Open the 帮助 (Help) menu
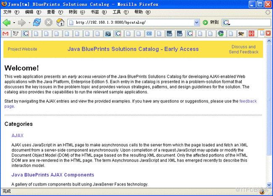Viewport: 273px width, 196px height. tap(142, 12)
